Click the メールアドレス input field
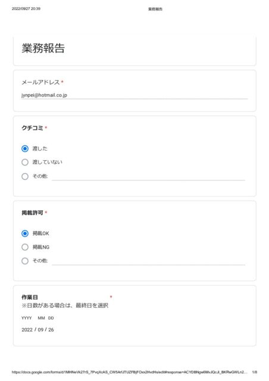The width and height of the screenshot is (269, 381). point(134,95)
